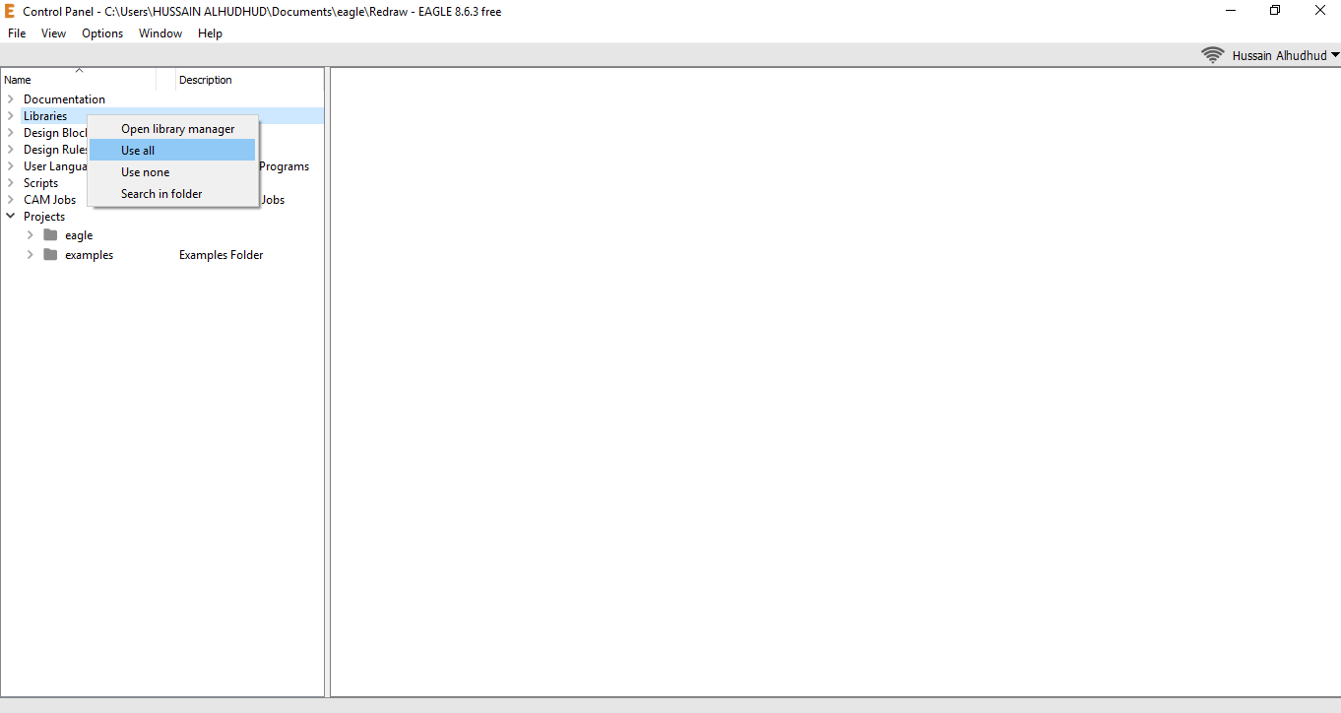Open the View menu

click(54, 33)
